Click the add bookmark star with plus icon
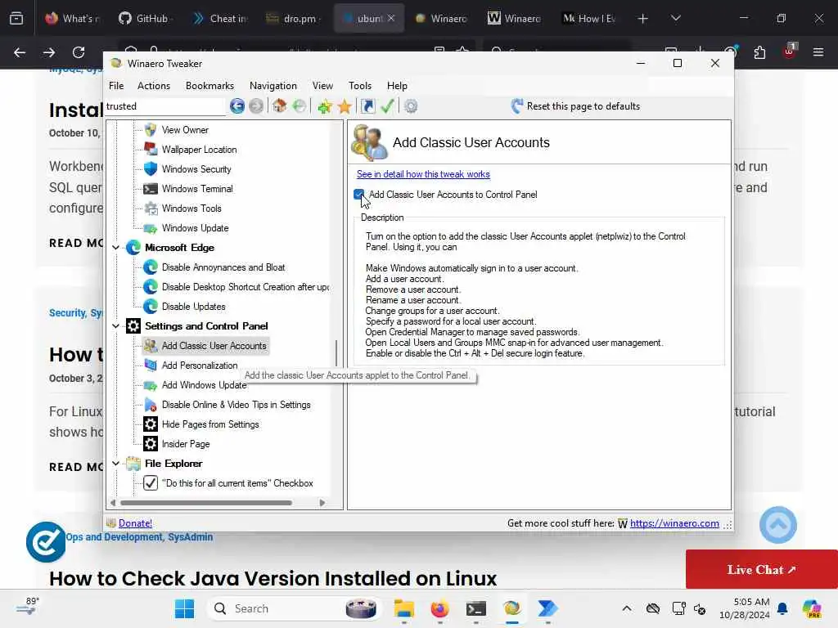Image resolution: width=838 pixels, height=628 pixels. (324, 106)
